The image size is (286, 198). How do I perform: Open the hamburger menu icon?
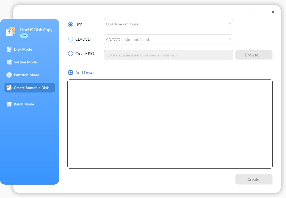(x=252, y=12)
